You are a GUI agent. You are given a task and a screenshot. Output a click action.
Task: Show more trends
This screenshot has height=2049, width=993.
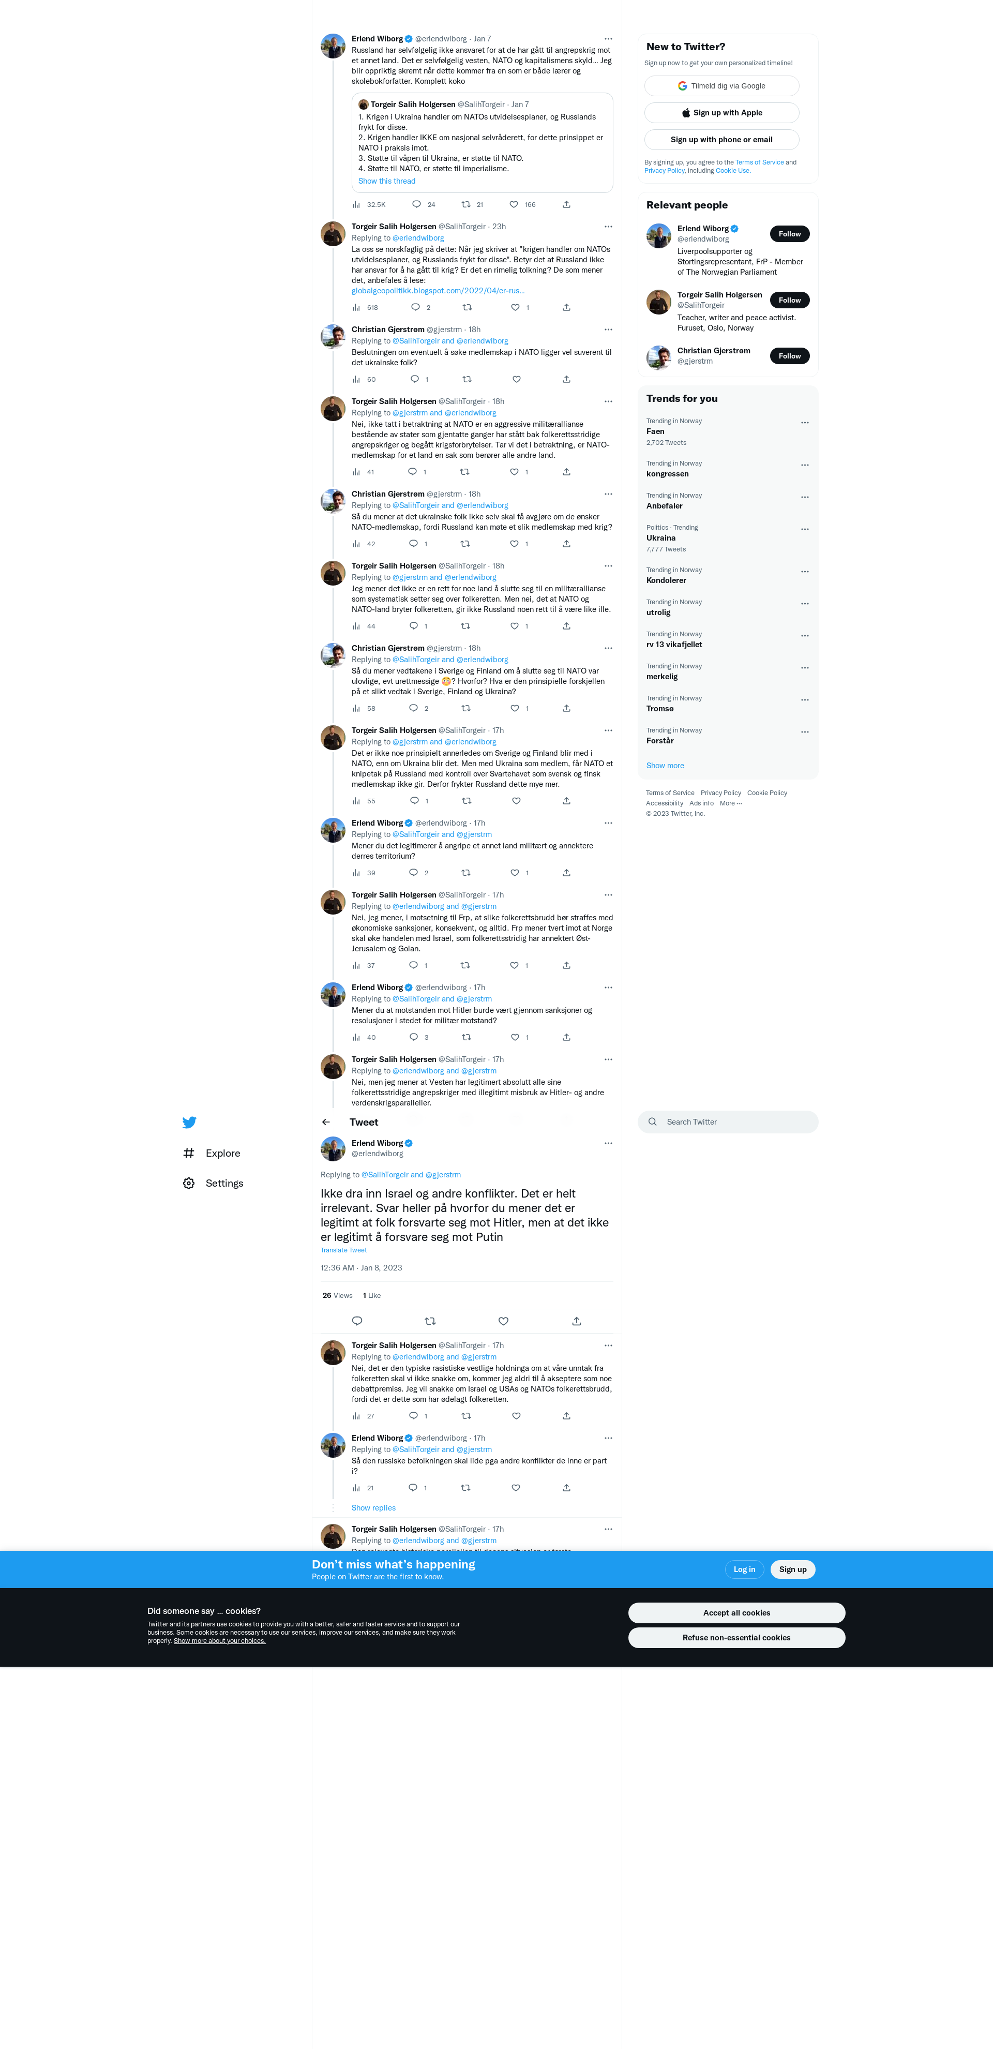click(x=665, y=766)
